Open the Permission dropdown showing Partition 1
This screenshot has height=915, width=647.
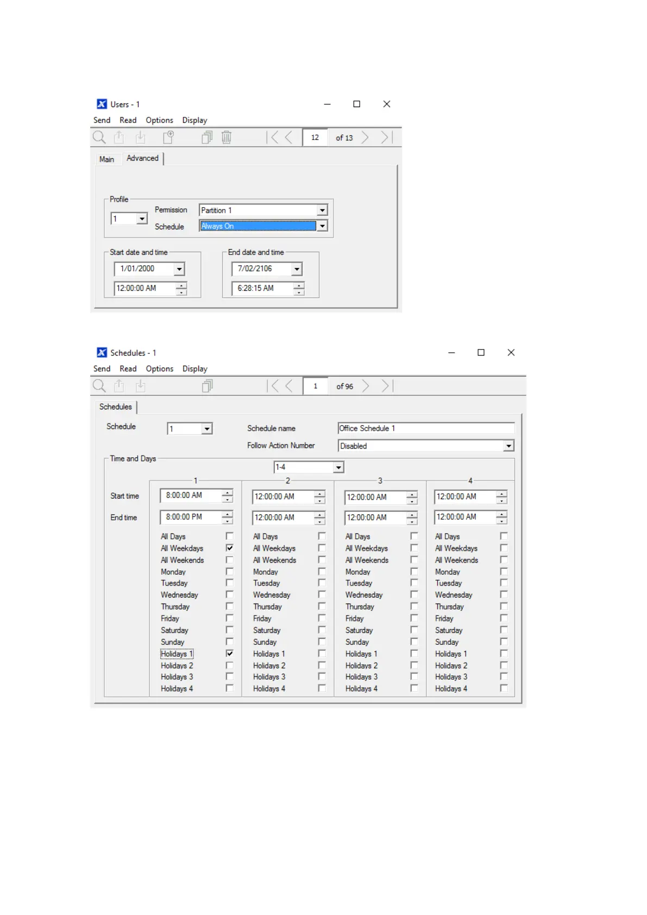click(322, 210)
